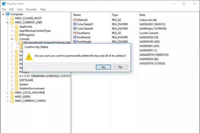
Task: Expand the BAPrograms key
Action: 12,35
